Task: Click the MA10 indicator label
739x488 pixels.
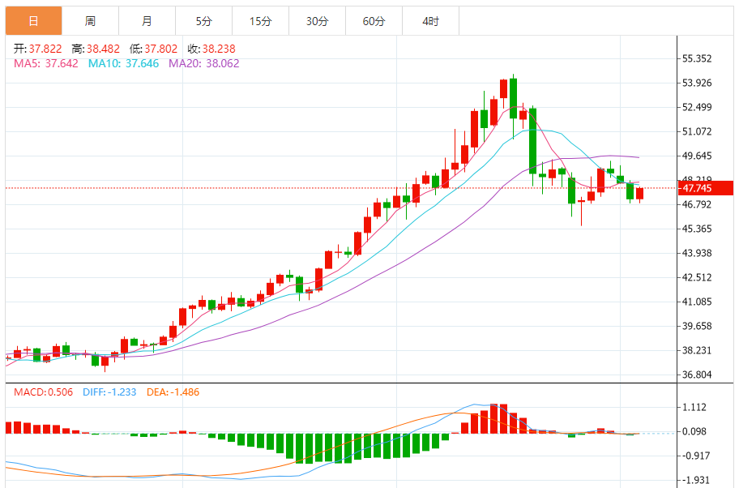Action: point(123,63)
